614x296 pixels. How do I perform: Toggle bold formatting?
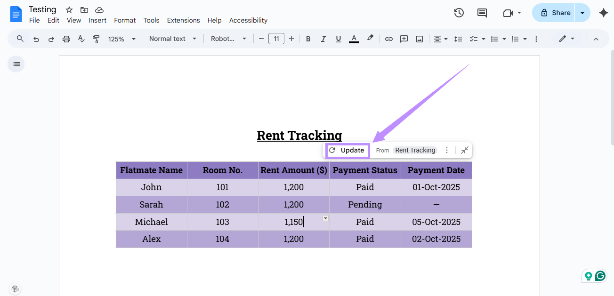pos(308,39)
